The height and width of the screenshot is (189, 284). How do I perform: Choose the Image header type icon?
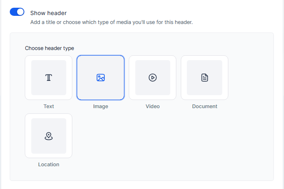pyautogui.click(x=100, y=78)
